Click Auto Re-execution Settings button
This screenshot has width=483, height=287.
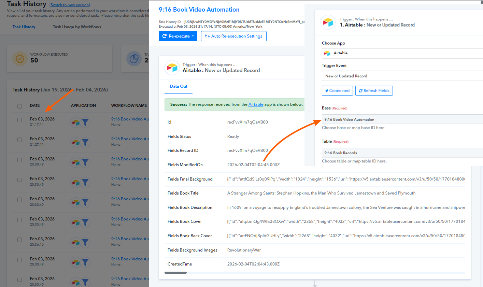tap(233, 36)
